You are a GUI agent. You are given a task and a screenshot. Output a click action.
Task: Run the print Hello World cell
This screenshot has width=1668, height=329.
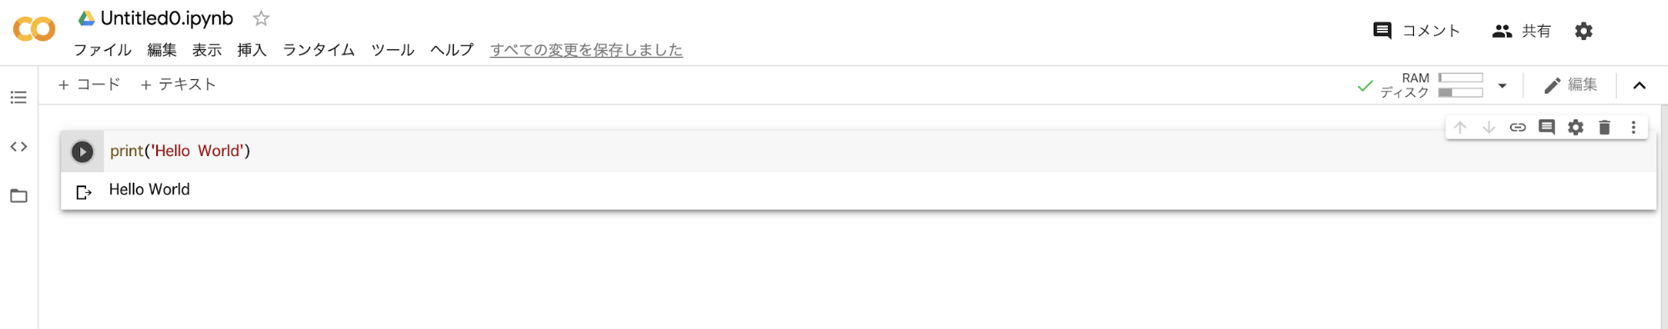(82, 151)
